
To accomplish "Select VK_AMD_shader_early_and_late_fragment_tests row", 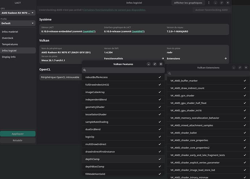I will [208, 155].
